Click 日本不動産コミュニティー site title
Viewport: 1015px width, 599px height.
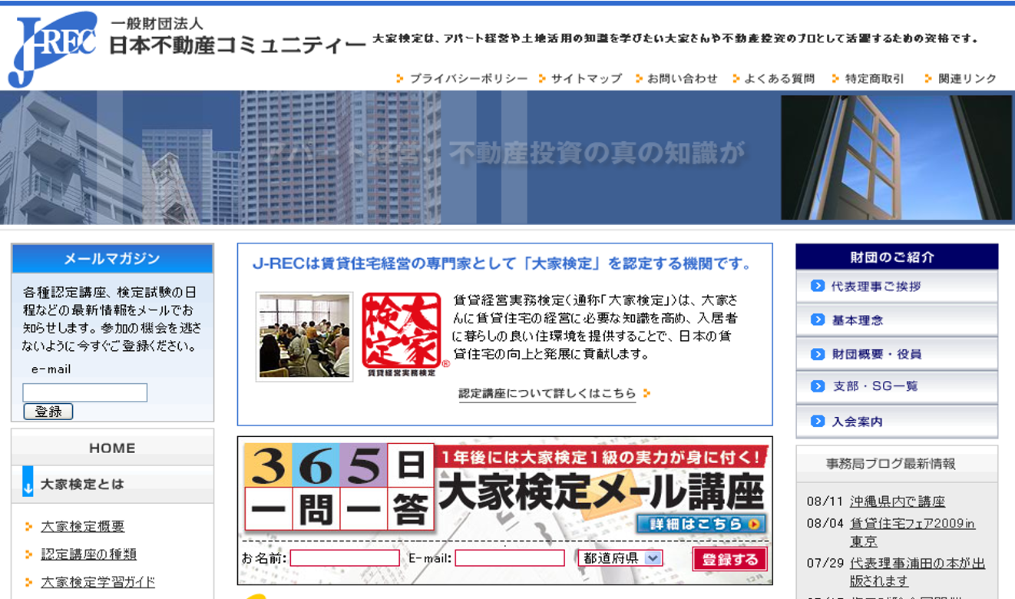click(x=237, y=46)
